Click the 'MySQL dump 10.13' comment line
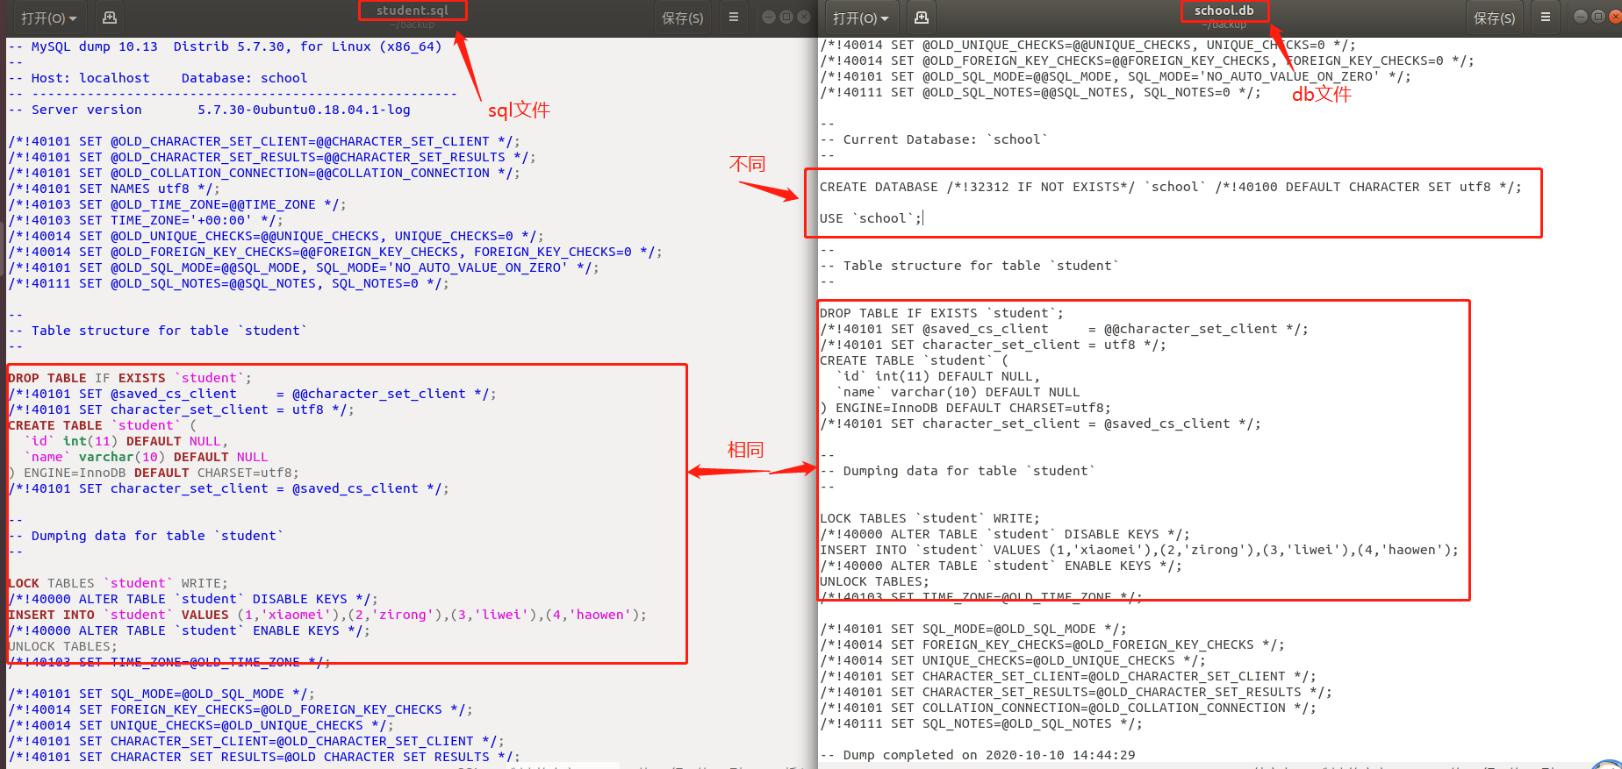This screenshot has height=769, width=1622. [226, 46]
